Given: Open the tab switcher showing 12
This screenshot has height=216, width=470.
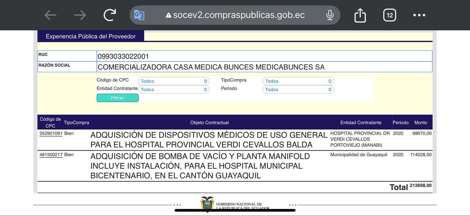Looking at the screenshot, I should click(x=389, y=15).
